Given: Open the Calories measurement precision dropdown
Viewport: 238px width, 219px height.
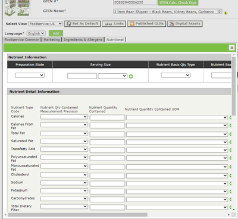Looking at the screenshot, I should 64,117.
